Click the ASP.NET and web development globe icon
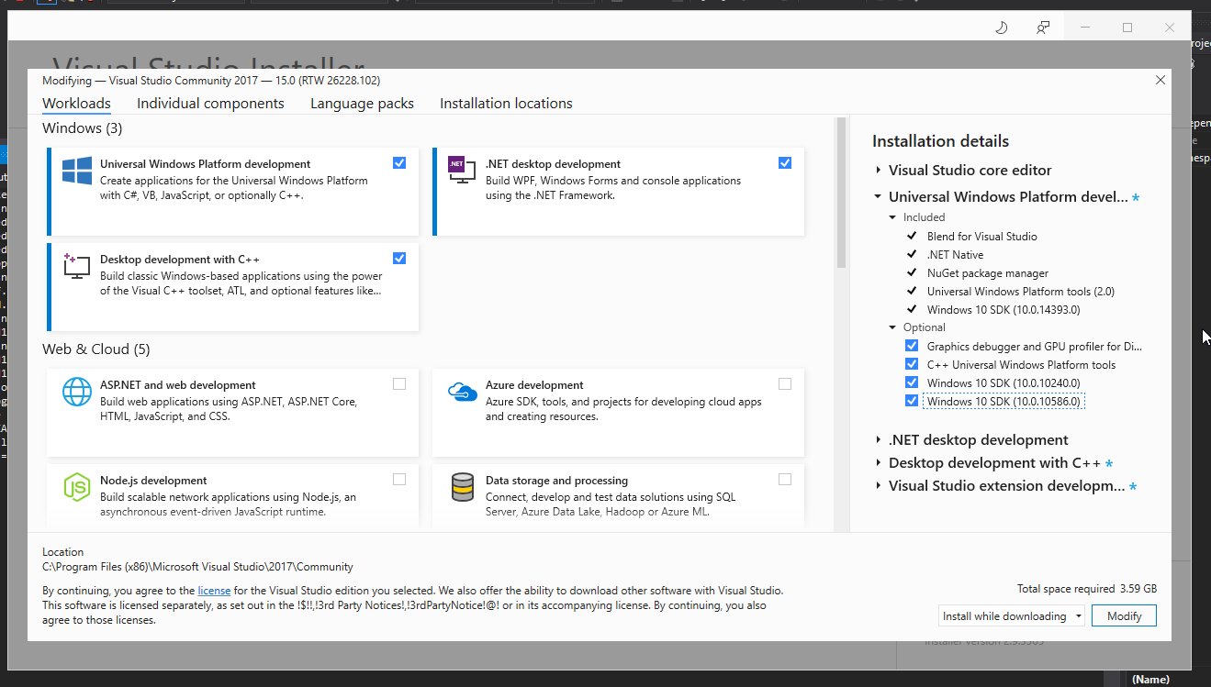 (x=77, y=392)
